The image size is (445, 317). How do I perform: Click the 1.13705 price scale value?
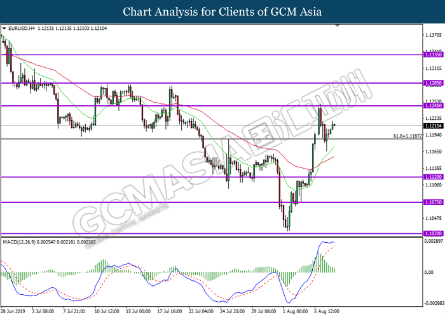(x=434, y=35)
